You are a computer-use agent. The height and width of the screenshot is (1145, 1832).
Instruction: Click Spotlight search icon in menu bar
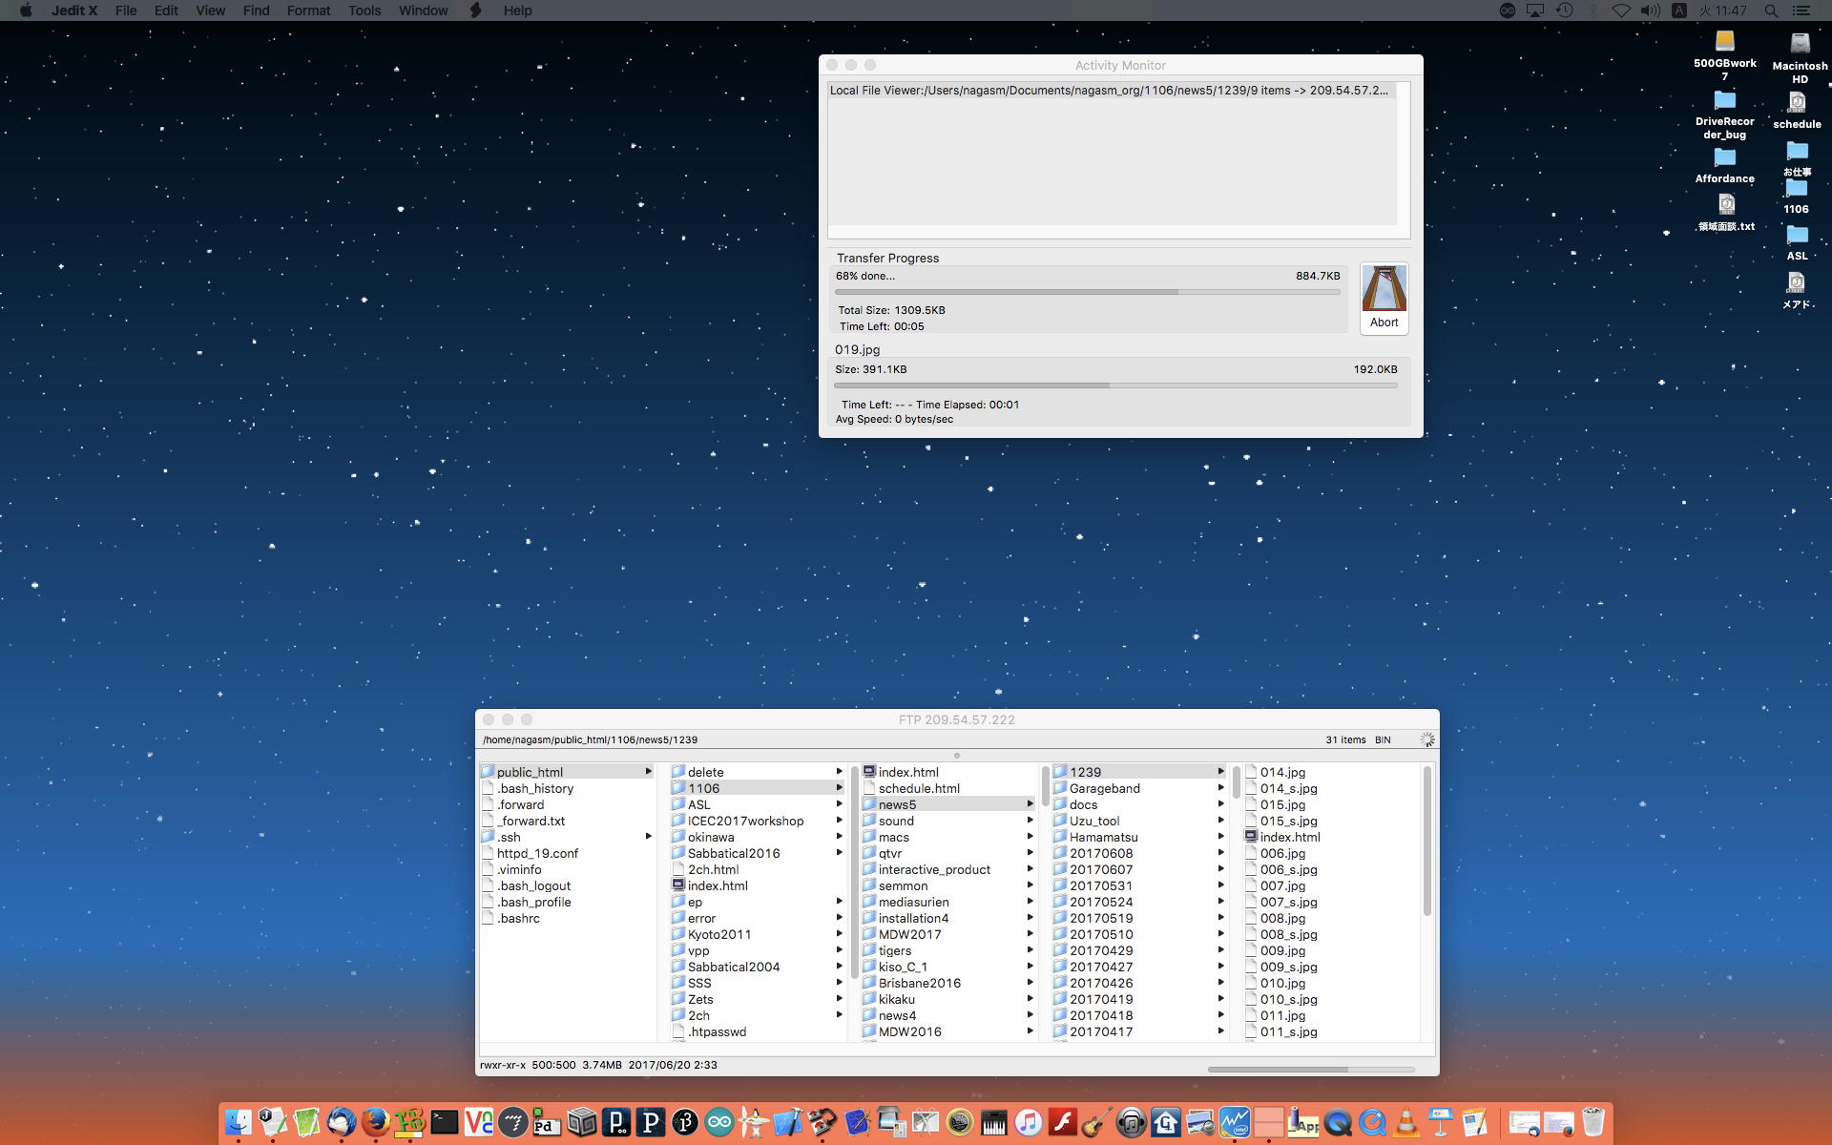pos(1771,10)
